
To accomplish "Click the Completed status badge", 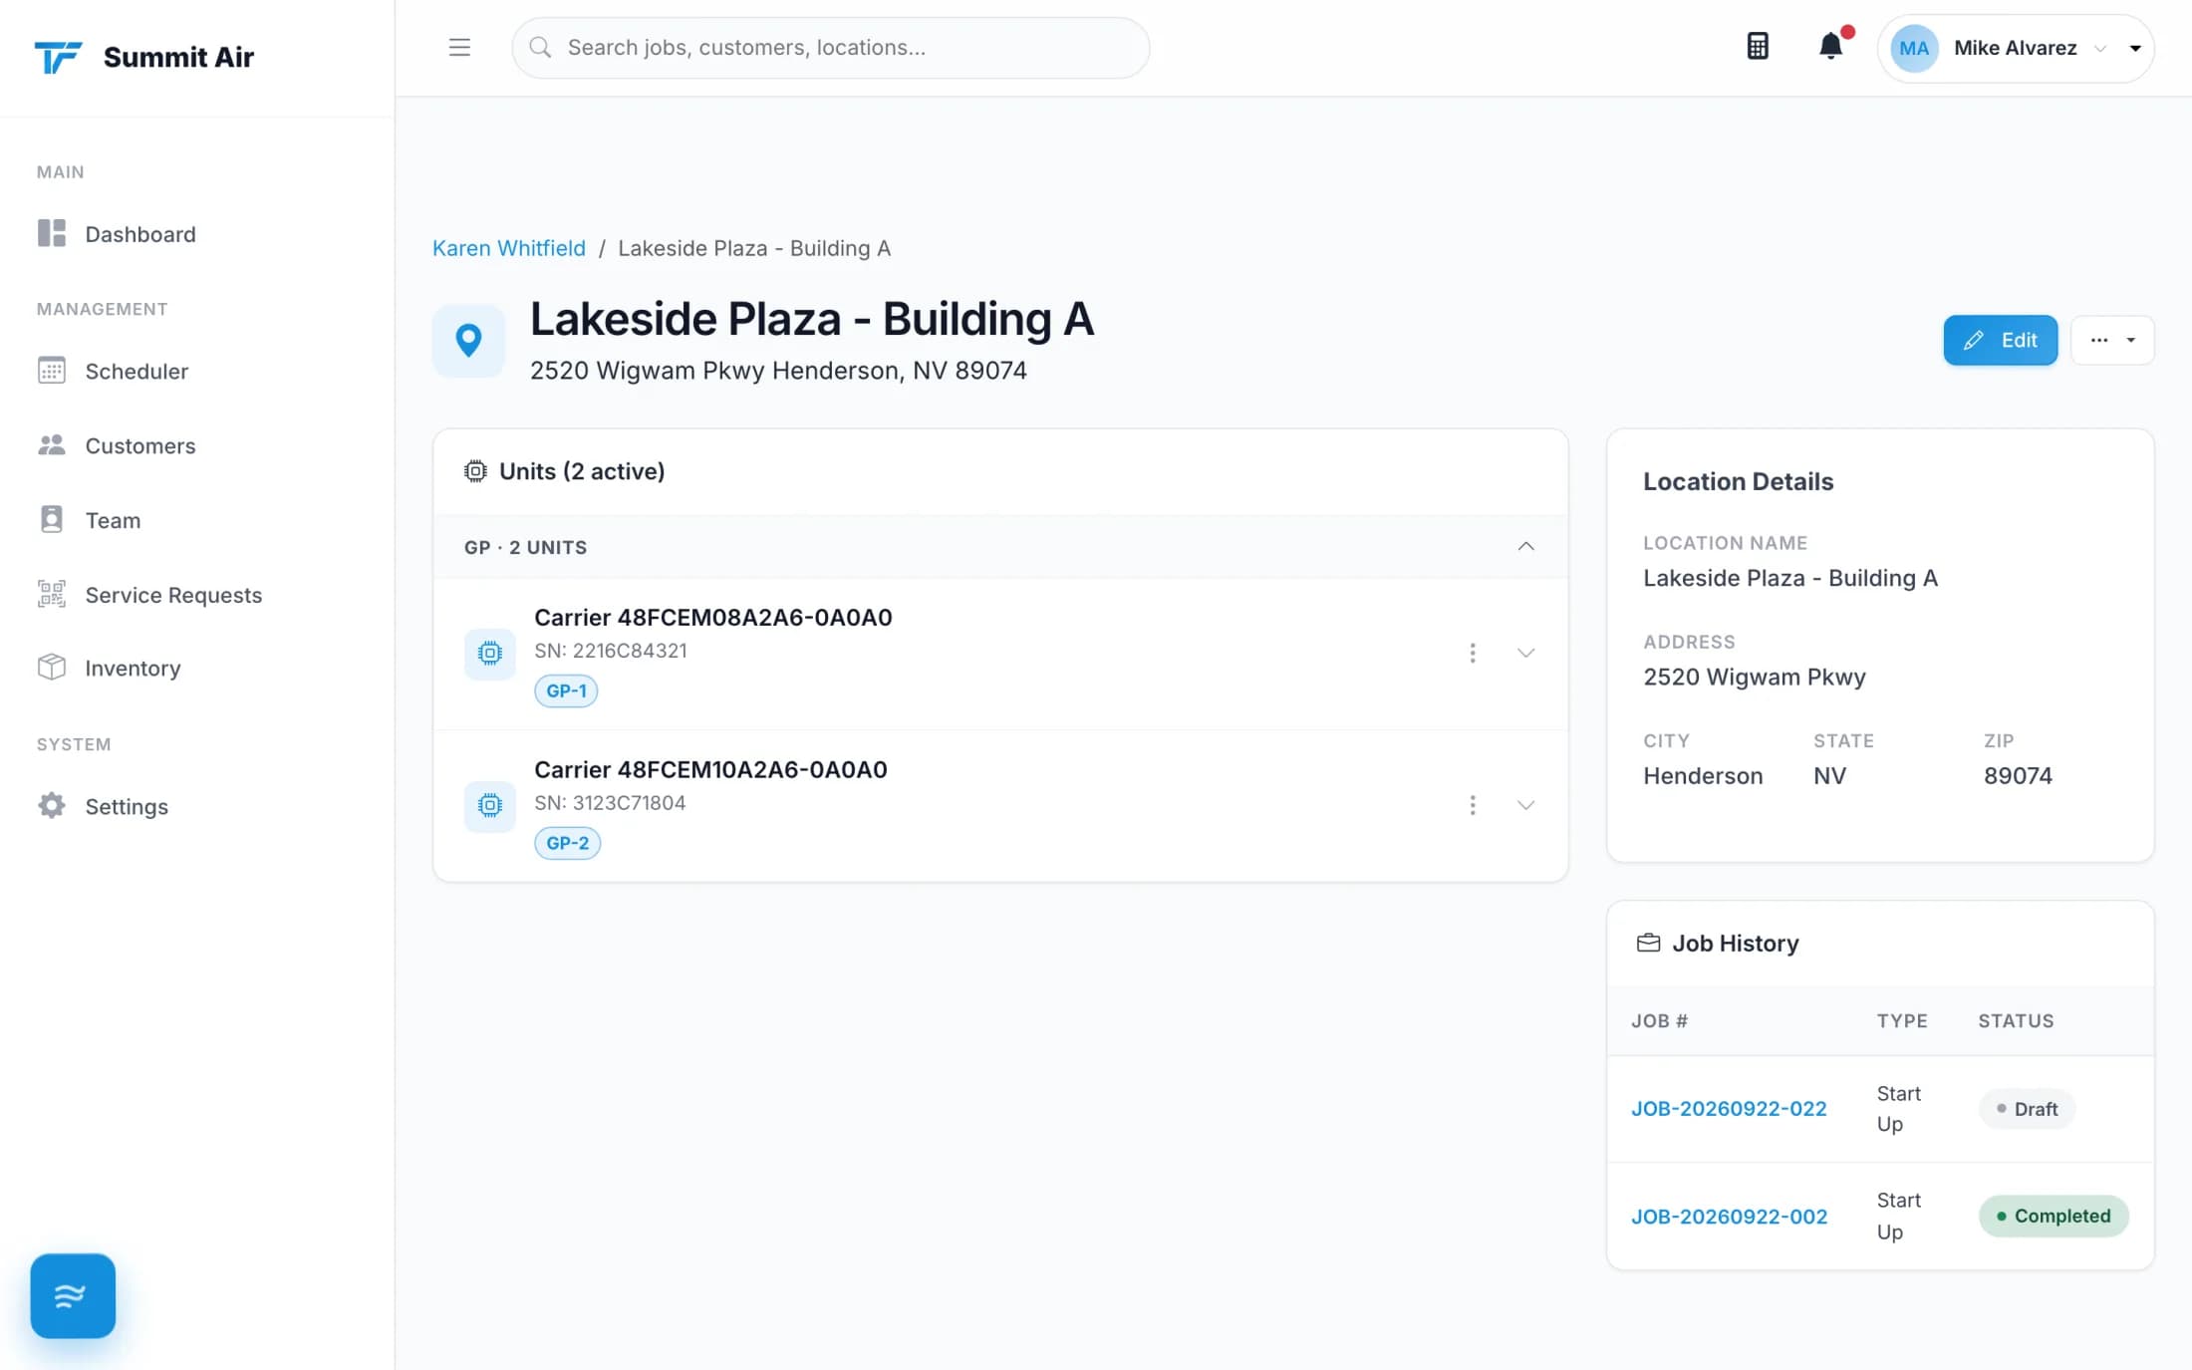I will pyautogui.click(x=2053, y=1216).
